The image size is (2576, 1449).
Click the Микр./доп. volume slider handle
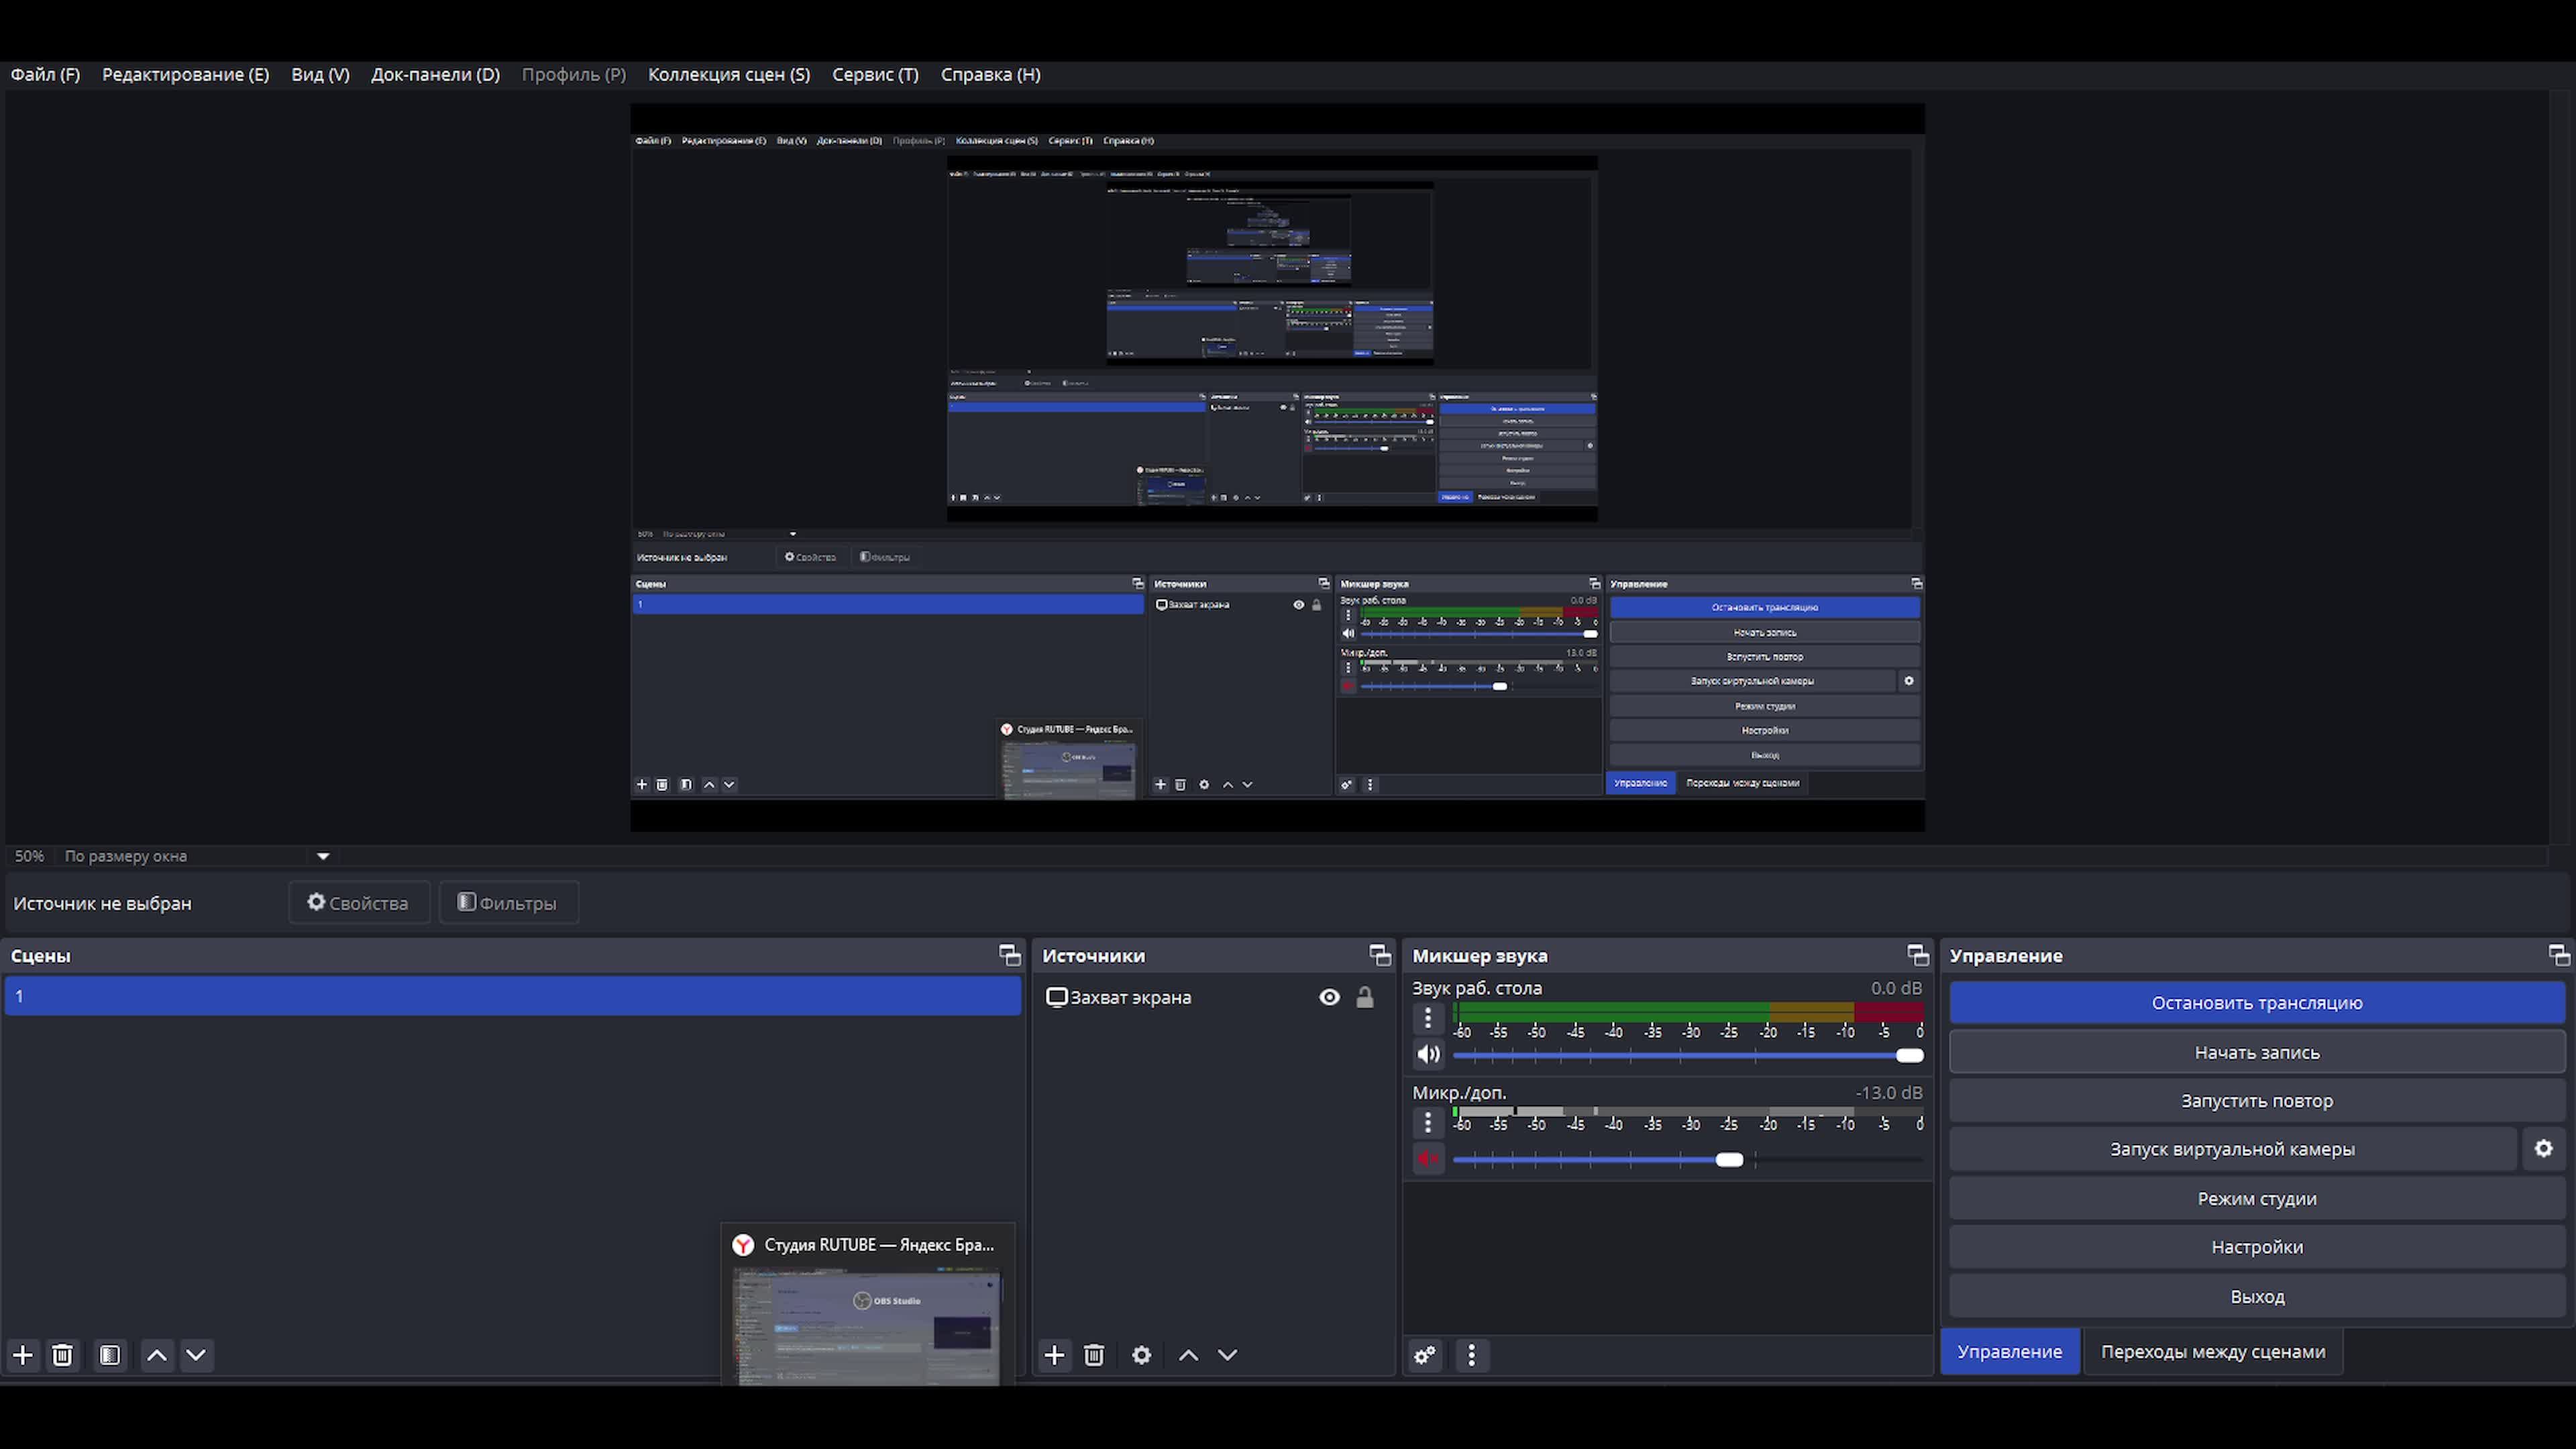point(1729,1159)
